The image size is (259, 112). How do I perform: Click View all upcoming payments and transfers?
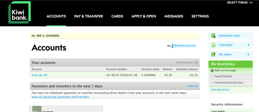60,97
